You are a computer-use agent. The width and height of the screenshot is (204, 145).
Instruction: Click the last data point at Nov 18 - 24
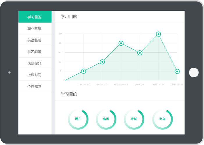tap(177, 71)
